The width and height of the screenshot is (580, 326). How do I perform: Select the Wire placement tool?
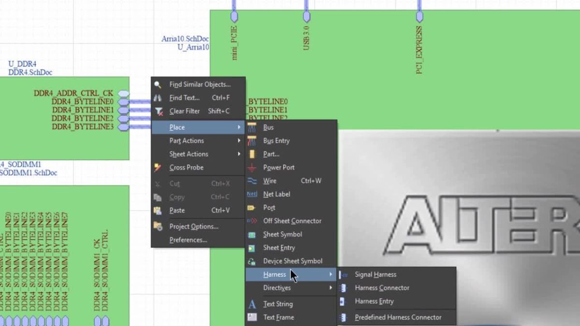point(270,181)
